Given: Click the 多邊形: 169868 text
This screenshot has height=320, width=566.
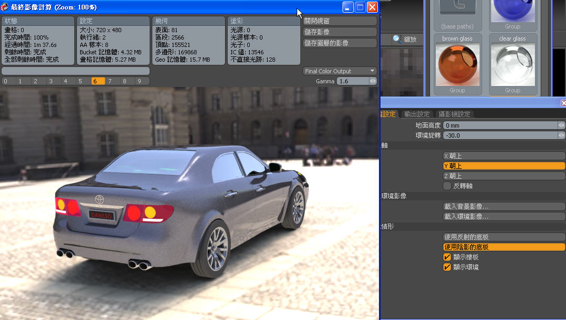Looking at the screenshot, I should [x=176, y=52].
